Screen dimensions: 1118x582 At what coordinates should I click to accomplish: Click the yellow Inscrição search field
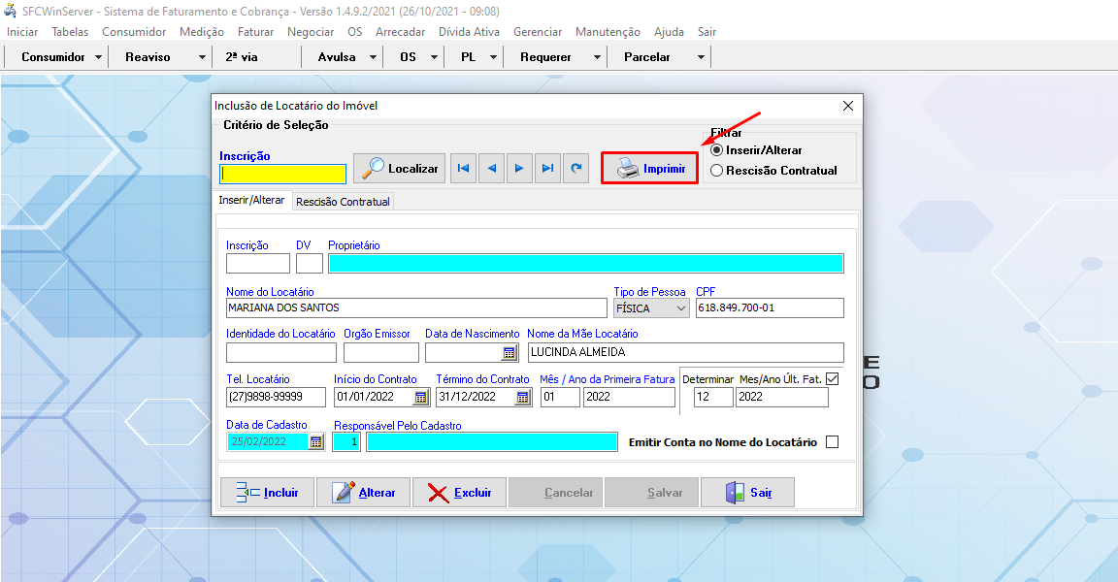(282, 175)
